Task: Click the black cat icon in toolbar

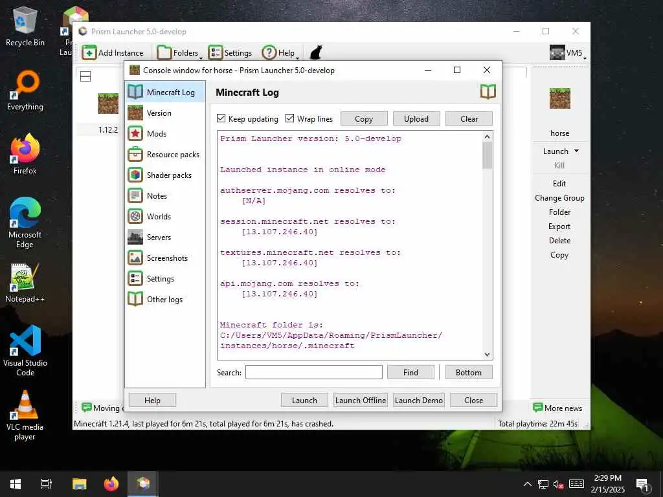Action: click(316, 52)
